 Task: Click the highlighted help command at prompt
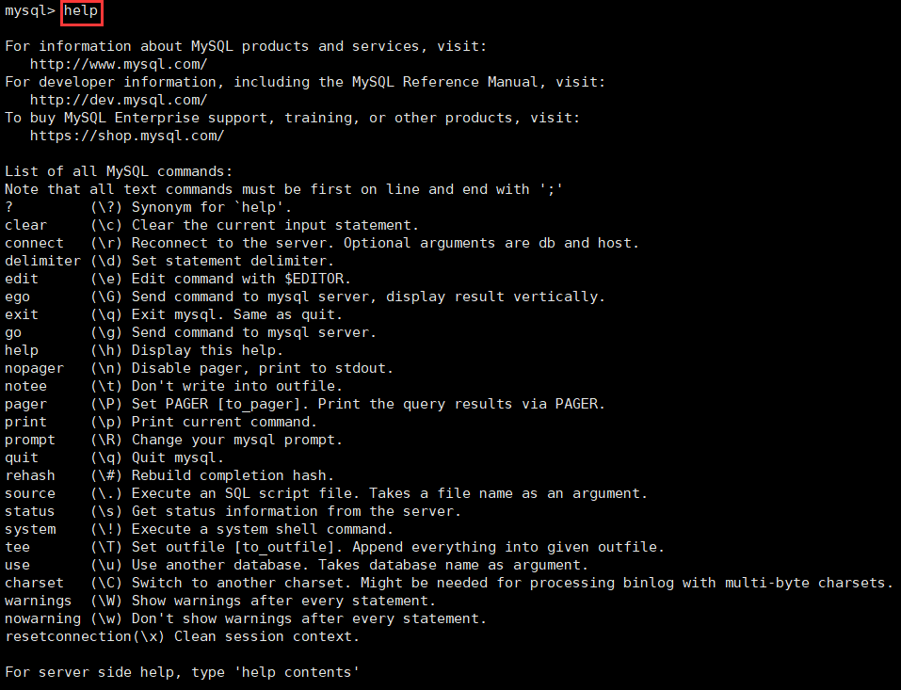point(81,11)
